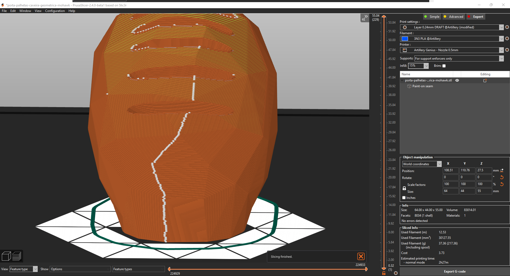The width and height of the screenshot is (510, 276).
Task: Click the right thumb of horizontal move slider
Action: (366, 269)
